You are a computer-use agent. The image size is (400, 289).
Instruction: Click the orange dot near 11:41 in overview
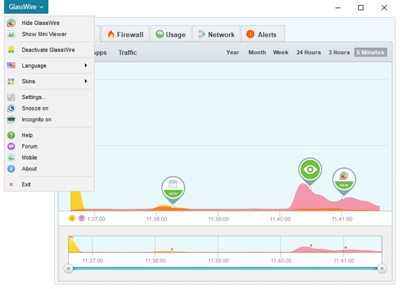346,248
